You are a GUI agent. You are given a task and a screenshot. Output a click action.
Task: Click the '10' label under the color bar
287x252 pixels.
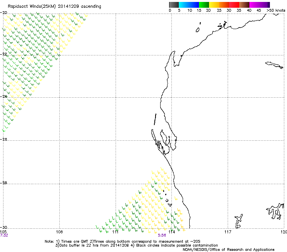click(x=190, y=10)
